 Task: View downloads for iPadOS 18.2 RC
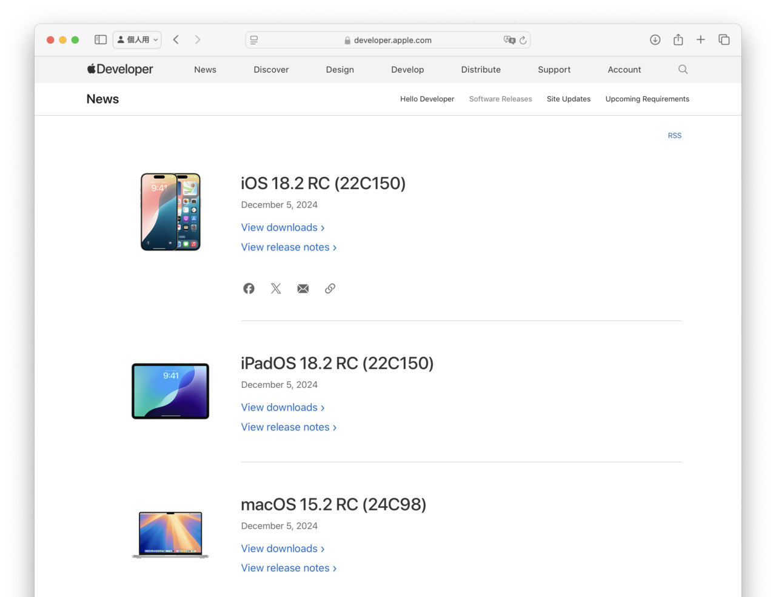tap(283, 407)
